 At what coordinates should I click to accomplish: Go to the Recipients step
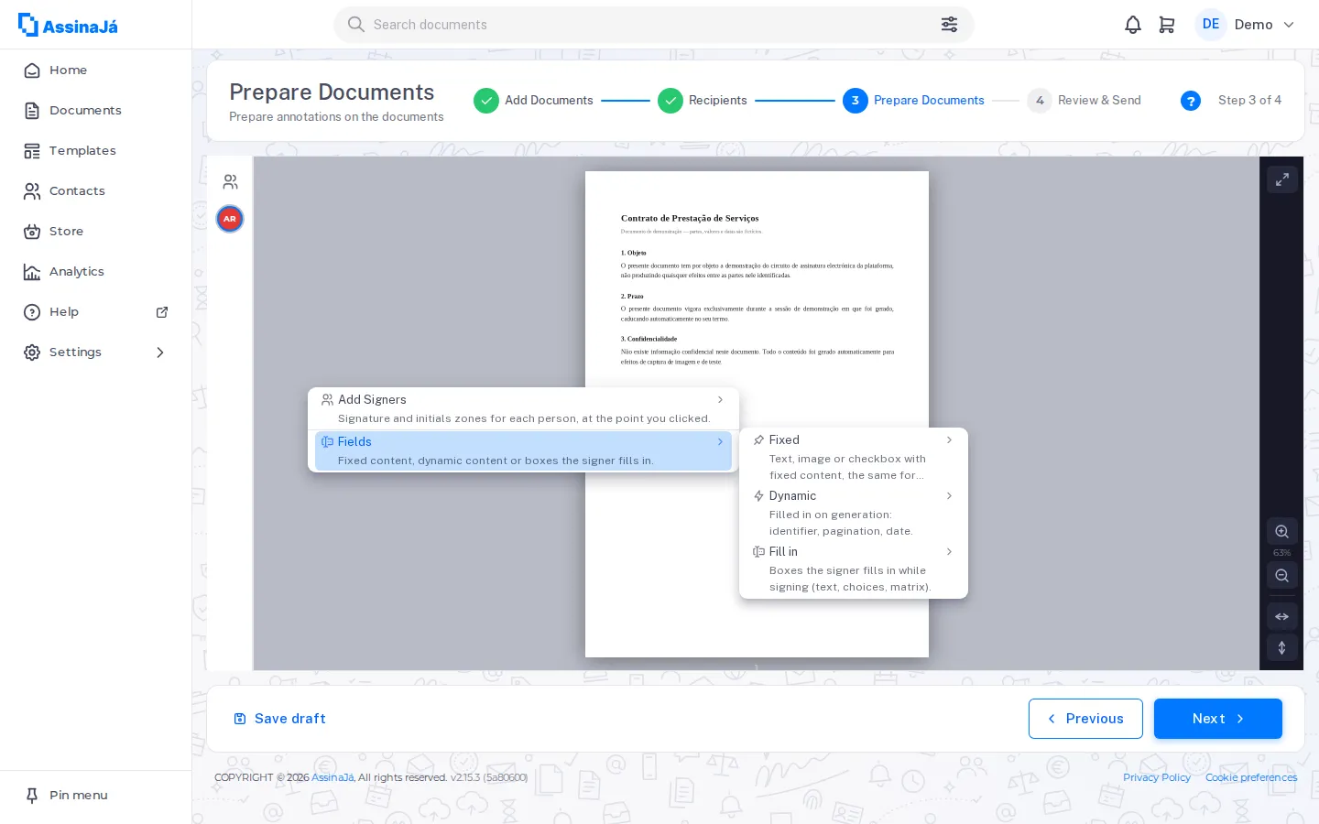702,101
